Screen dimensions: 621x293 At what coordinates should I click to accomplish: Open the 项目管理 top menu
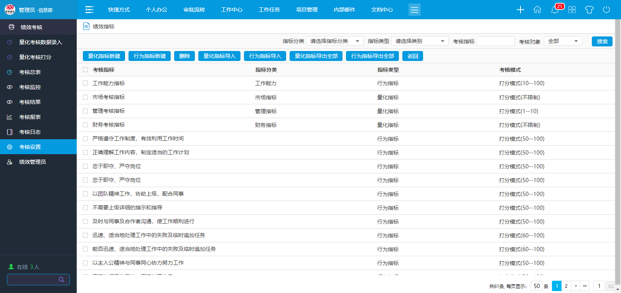(307, 10)
